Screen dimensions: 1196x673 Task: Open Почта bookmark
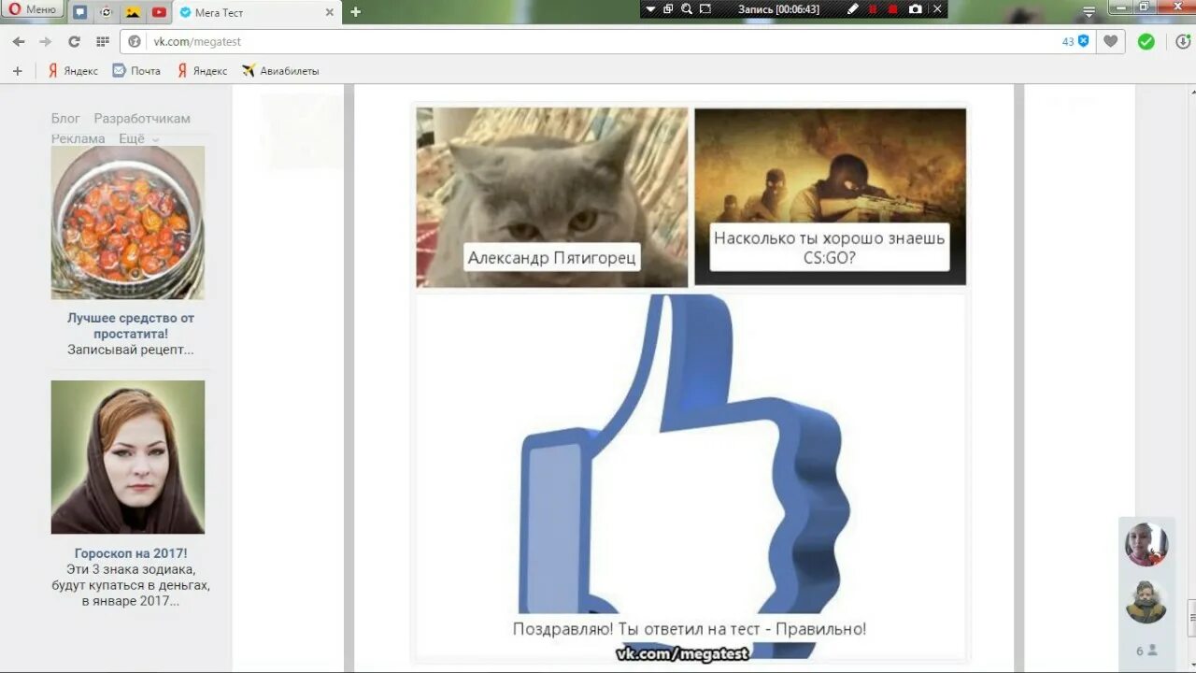pyautogui.click(x=136, y=70)
